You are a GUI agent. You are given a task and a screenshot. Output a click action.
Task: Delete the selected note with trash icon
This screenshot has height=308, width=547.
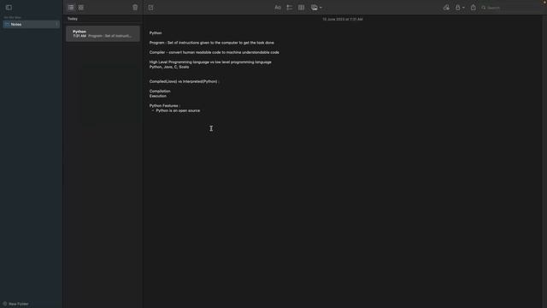(x=135, y=8)
